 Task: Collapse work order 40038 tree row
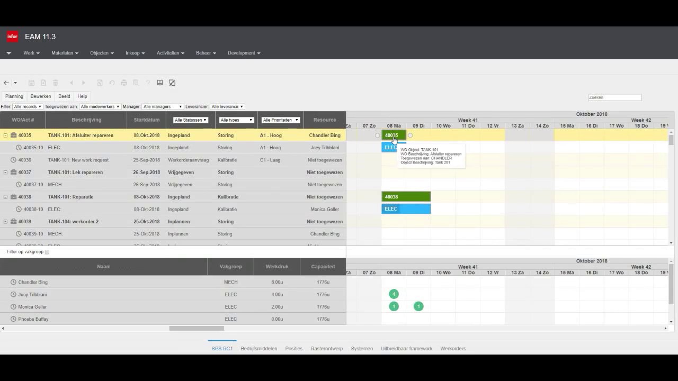[6, 197]
